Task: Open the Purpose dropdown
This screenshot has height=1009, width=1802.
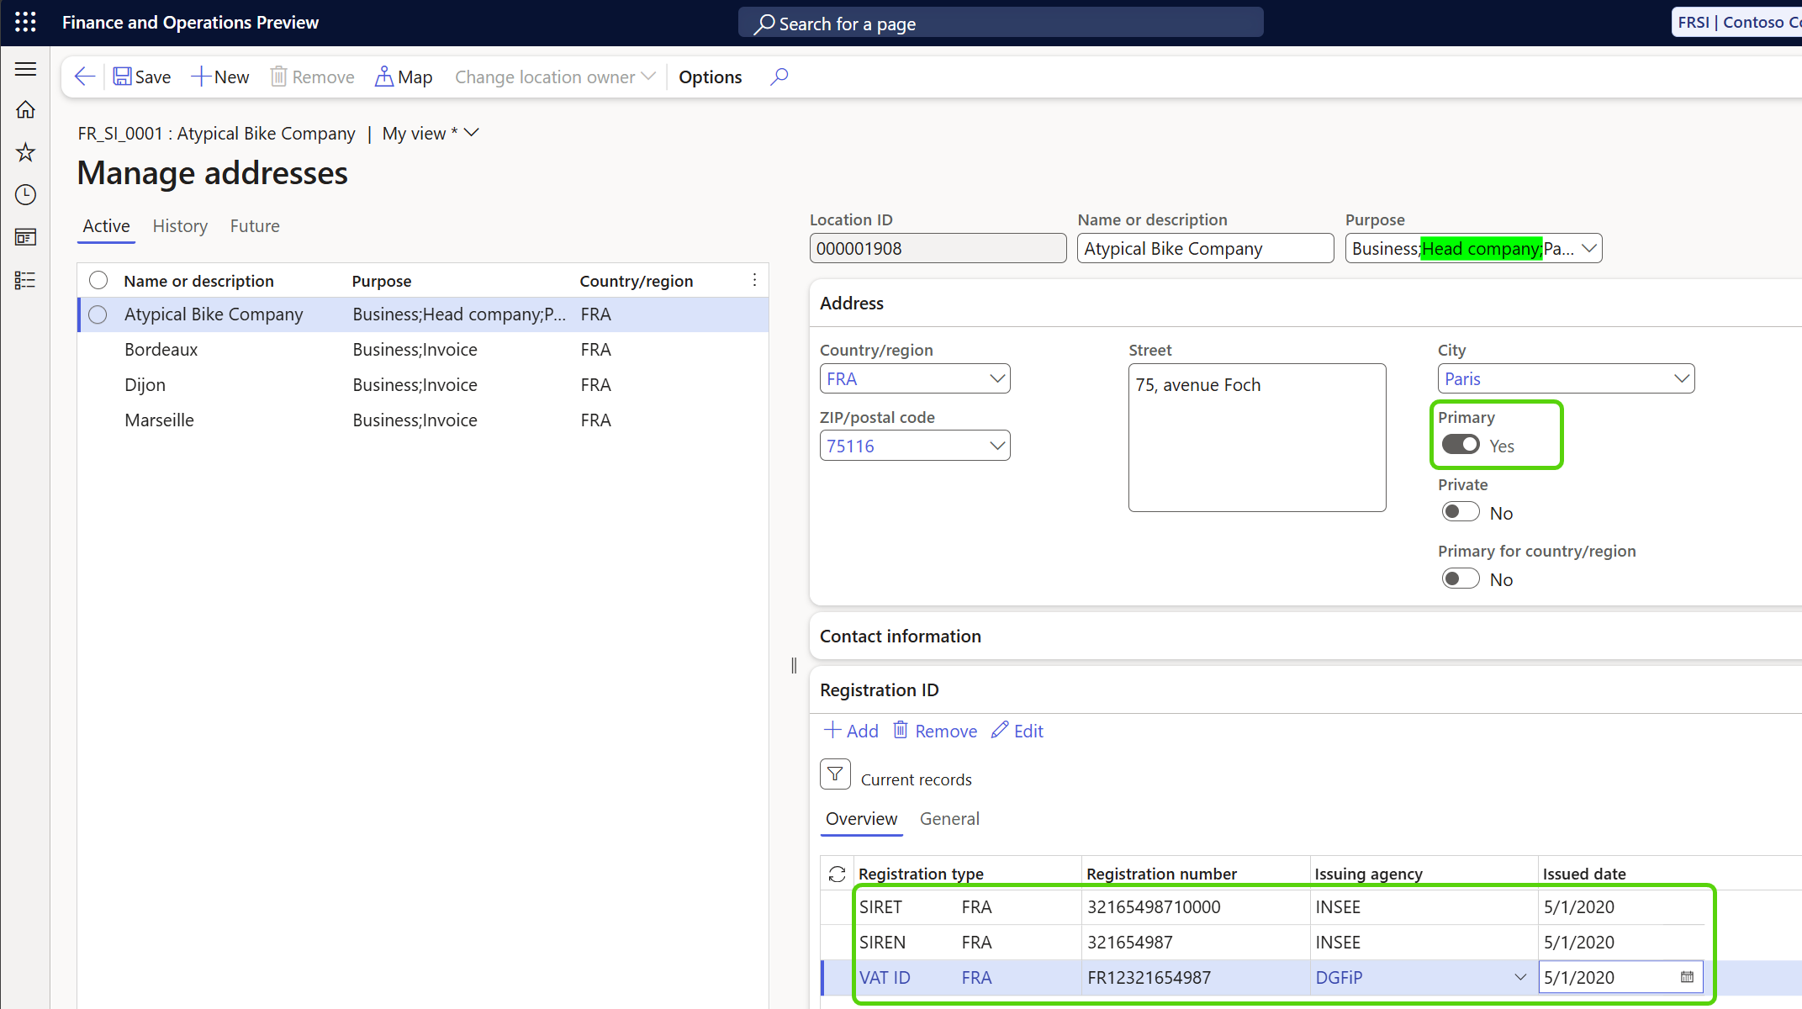Action: (x=1588, y=248)
